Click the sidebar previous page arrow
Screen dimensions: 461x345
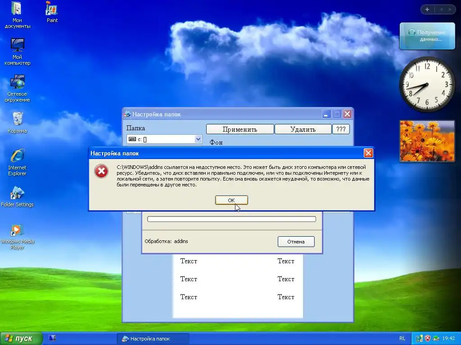441,9
